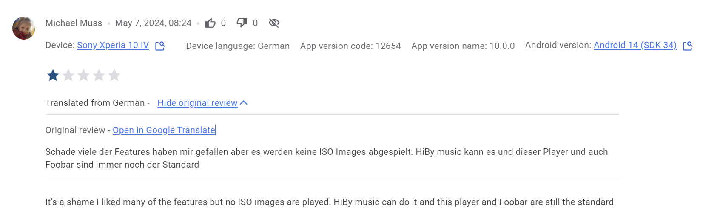The width and height of the screenshot is (717, 222).
Task: Click the third rating star
Action: click(x=84, y=75)
